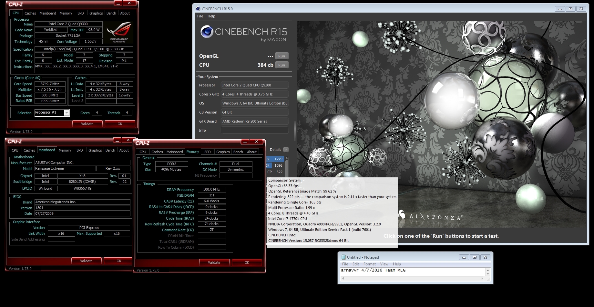Open Memory tab in Mainboard CPU-Z window

65,150
